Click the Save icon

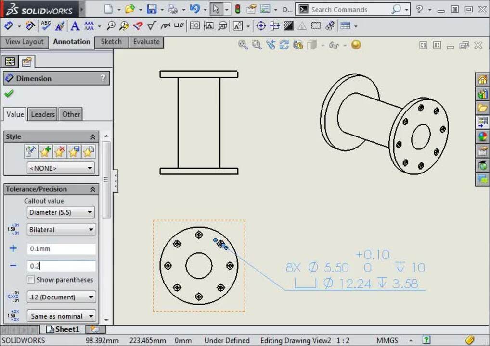click(152, 9)
